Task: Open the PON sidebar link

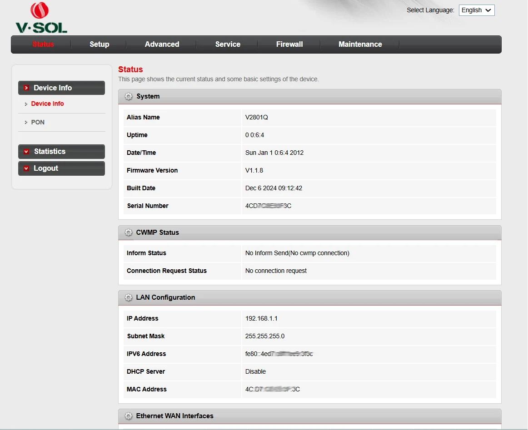Action: (x=38, y=123)
